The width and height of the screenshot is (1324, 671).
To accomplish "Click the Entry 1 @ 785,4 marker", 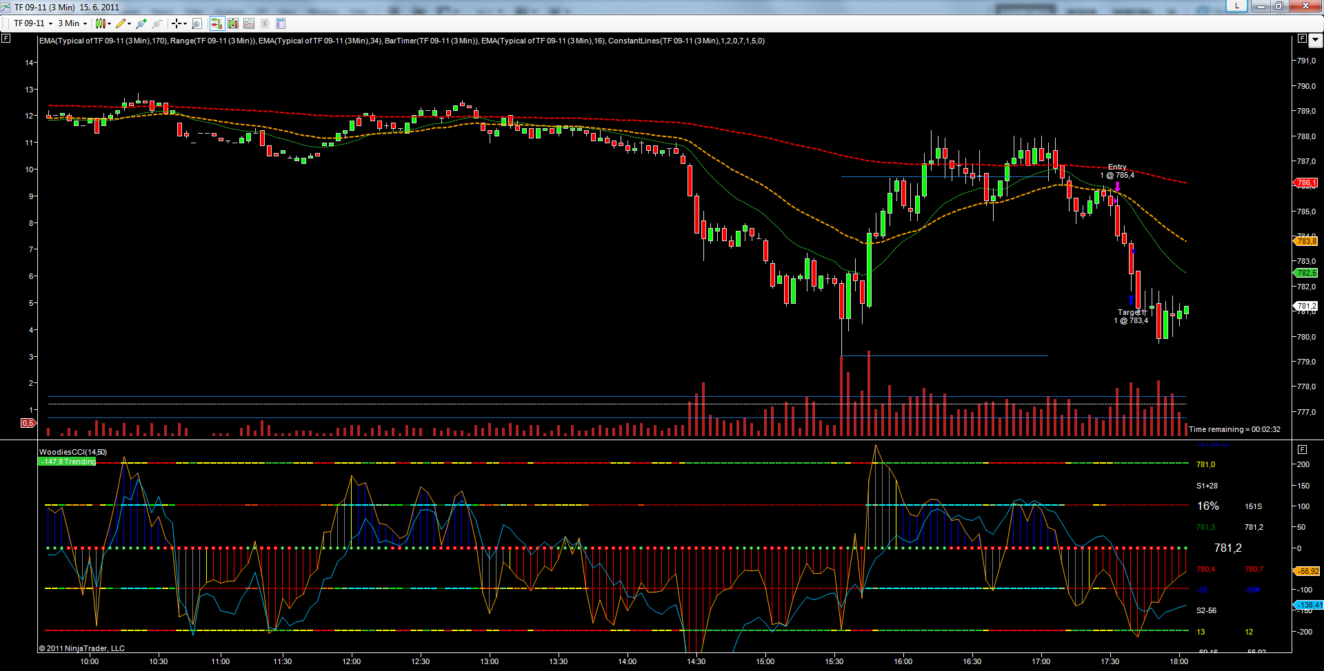I will [x=1117, y=171].
